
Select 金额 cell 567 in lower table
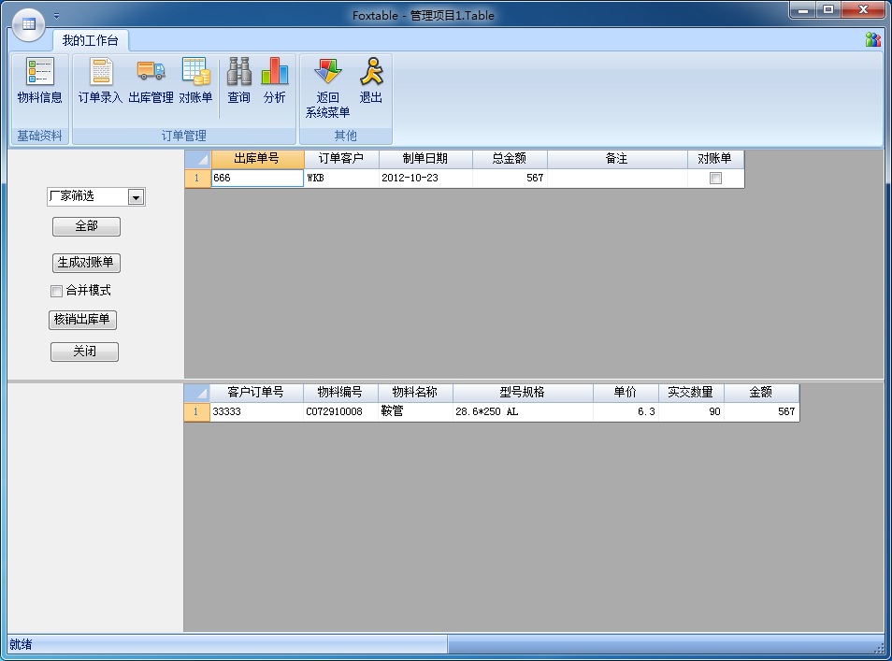pyautogui.click(x=761, y=412)
